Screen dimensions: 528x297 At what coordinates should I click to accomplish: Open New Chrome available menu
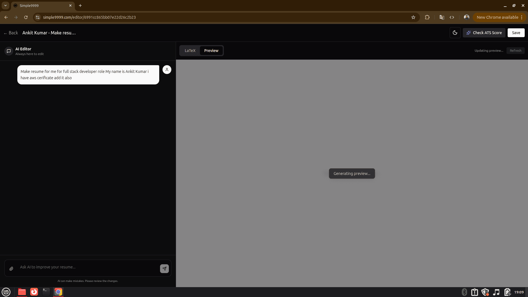click(499, 17)
